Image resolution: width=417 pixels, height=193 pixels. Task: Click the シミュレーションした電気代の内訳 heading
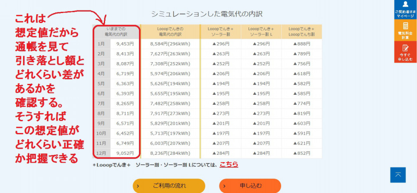tap(206, 14)
